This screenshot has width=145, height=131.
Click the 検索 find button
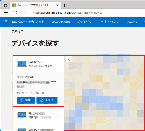(26, 100)
